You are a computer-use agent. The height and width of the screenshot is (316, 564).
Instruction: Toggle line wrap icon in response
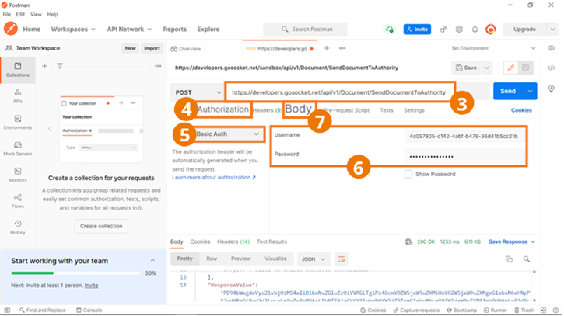point(341,259)
